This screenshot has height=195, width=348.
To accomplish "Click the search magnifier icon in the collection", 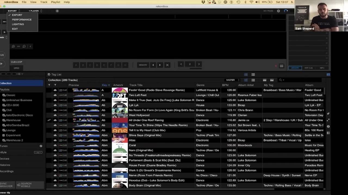I will [281, 80].
